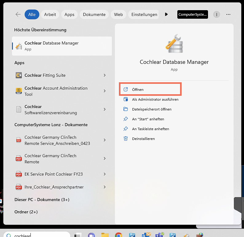Choose Als Administrator ausführen
The height and width of the screenshot is (237, 244).
point(155,99)
